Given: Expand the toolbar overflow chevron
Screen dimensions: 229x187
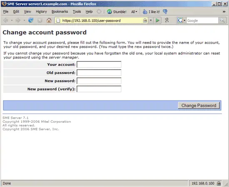Looking at the screenshot, I should click(x=224, y=12).
